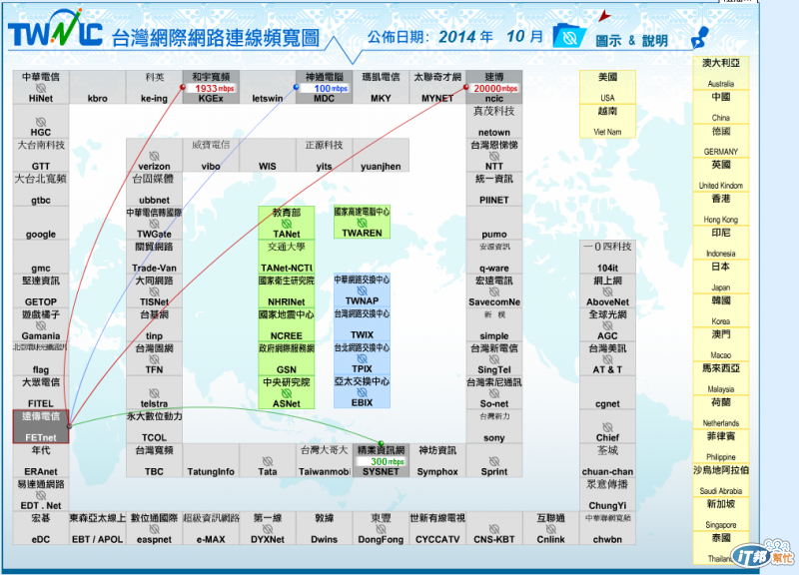Select the 澳大利亞 Australia country box

coord(721,73)
